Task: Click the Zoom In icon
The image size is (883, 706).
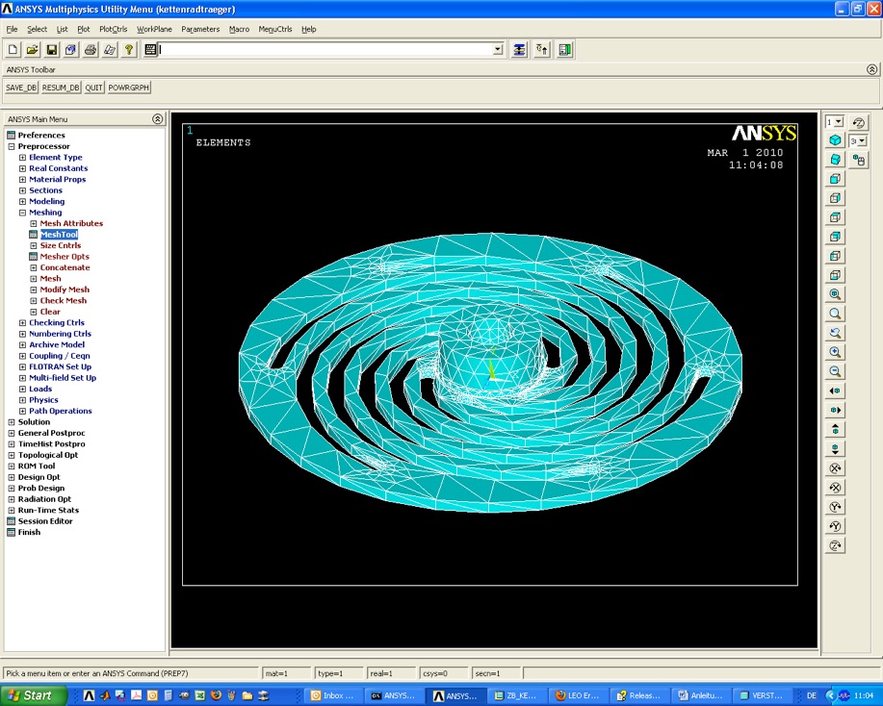Action: (x=835, y=352)
